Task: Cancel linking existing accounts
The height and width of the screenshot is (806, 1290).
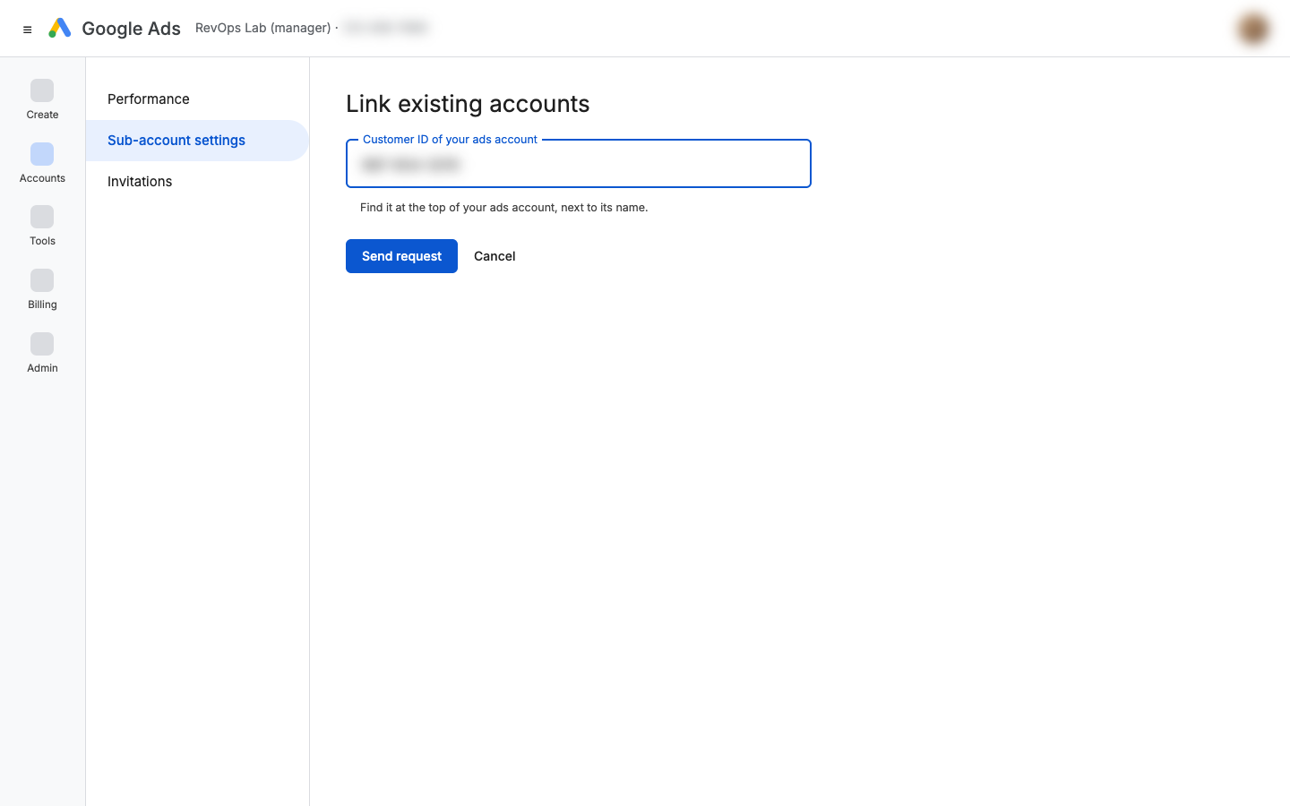Action: click(x=494, y=256)
